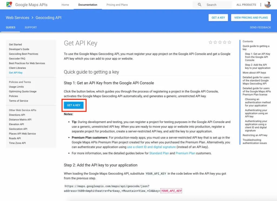Jump to 'Authenticating using an API key' in Contents
The width and height of the screenshot is (277, 201).
click(256, 113)
